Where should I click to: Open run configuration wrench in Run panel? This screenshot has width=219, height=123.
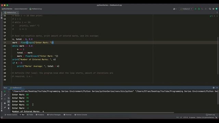click(5, 95)
